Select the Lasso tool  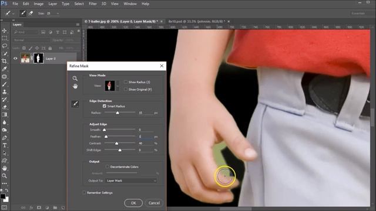click(4, 46)
